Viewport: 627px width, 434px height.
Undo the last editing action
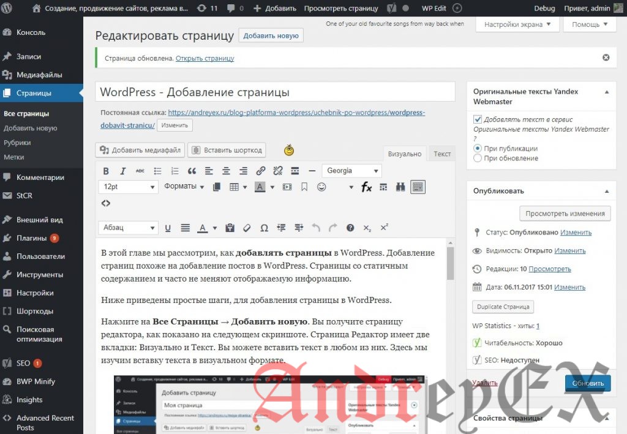[x=315, y=227]
